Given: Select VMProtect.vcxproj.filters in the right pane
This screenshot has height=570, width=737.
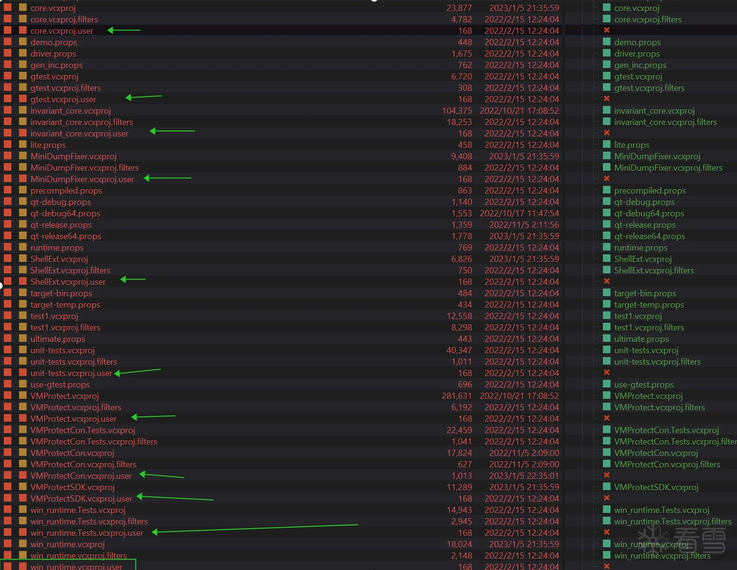Looking at the screenshot, I should pyautogui.click(x=659, y=407).
